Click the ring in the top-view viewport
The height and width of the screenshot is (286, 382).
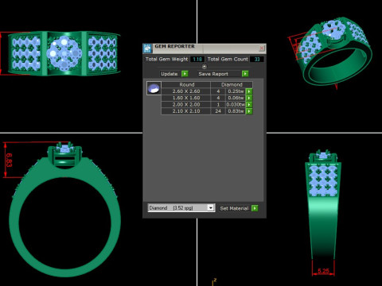tap(64, 53)
